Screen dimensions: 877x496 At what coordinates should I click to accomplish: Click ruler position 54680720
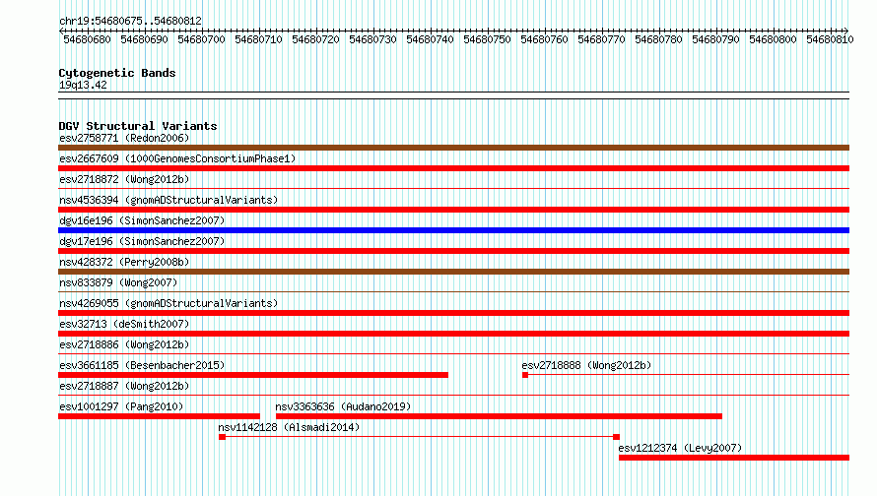[x=315, y=39]
